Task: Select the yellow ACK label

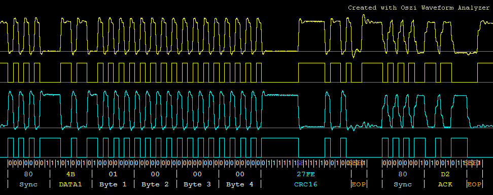Action: [445, 184]
